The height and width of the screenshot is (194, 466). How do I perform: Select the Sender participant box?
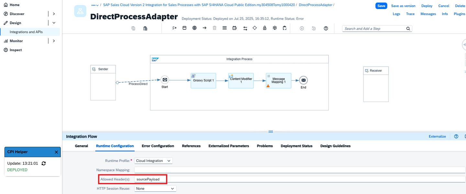103,83
